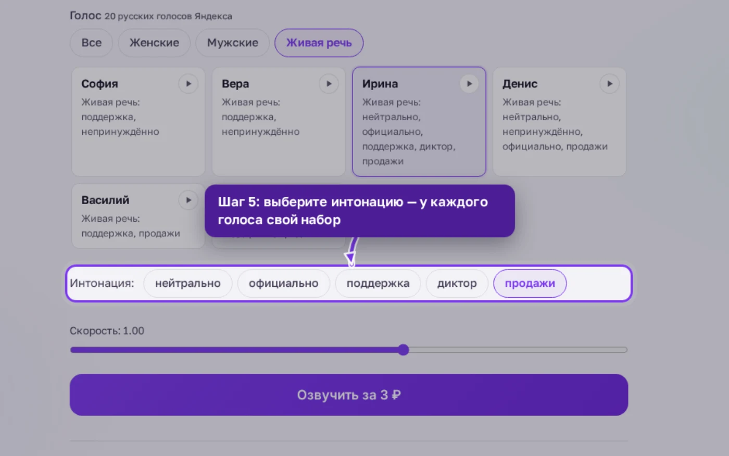Screen dimensions: 729x456
Task: Play the Вера voice sample
Action: (329, 84)
